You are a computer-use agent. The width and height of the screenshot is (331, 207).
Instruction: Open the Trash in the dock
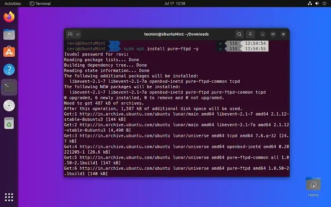(x=9, y=123)
